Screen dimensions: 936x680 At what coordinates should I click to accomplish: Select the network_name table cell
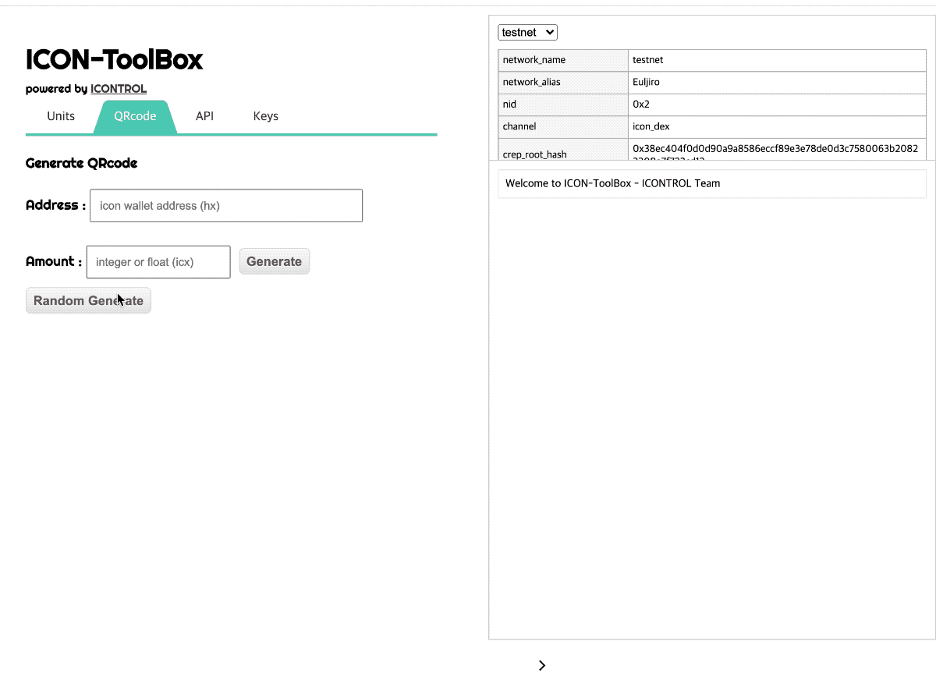pos(563,60)
